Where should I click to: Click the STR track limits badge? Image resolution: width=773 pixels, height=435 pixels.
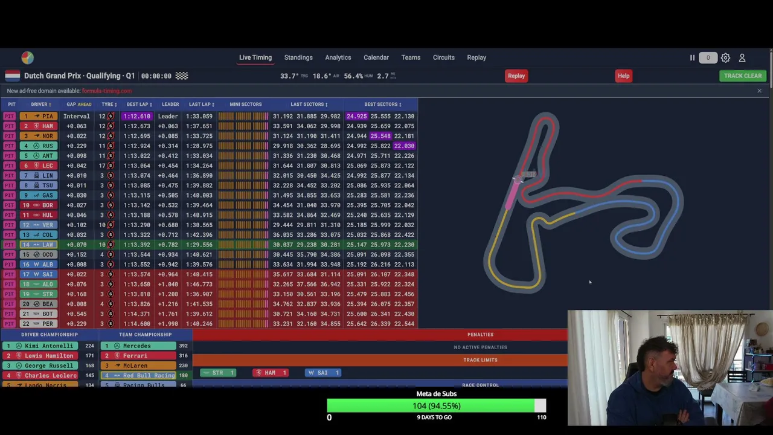pyautogui.click(x=219, y=373)
